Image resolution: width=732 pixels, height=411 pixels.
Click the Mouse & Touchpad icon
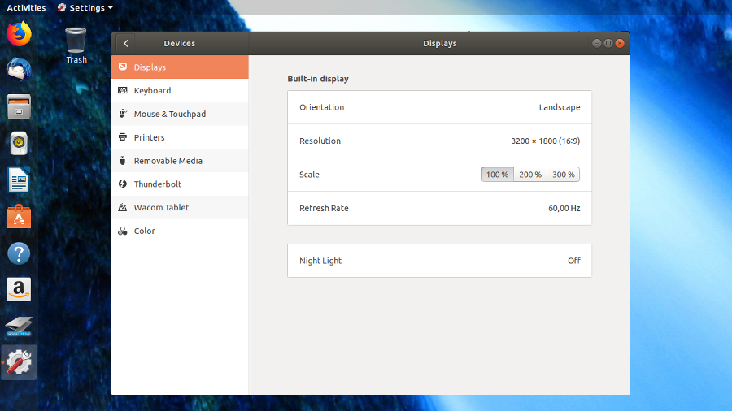click(x=123, y=115)
